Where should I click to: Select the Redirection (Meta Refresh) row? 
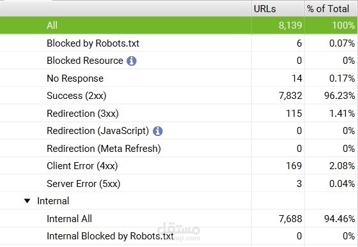tap(178, 148)
